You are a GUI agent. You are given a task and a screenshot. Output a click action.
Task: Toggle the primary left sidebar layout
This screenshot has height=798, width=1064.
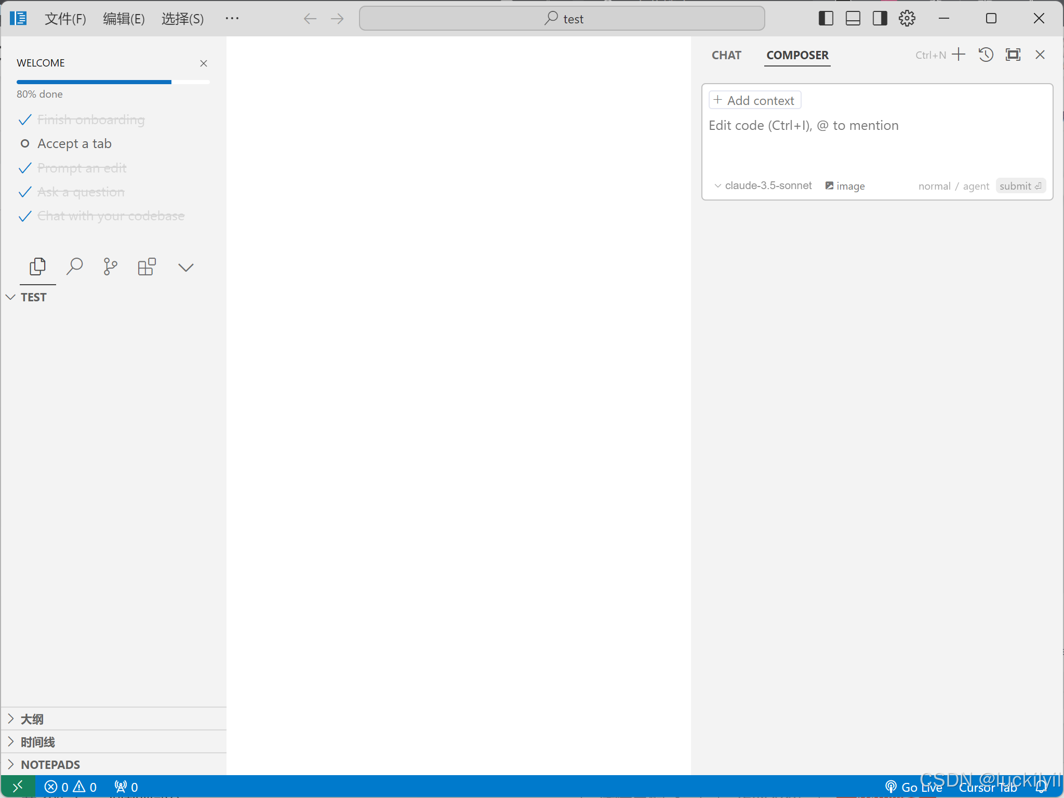826,19
